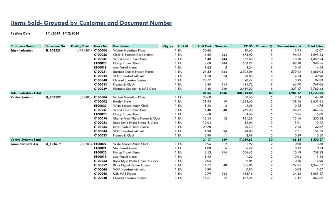The width and height of the screenshot is (335, 202).
Task: Select the Bamboo Digital Picutre Frame description
Action: 133,72
